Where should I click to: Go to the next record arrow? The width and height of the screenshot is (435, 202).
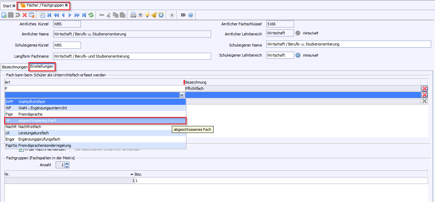coord(70,15)
